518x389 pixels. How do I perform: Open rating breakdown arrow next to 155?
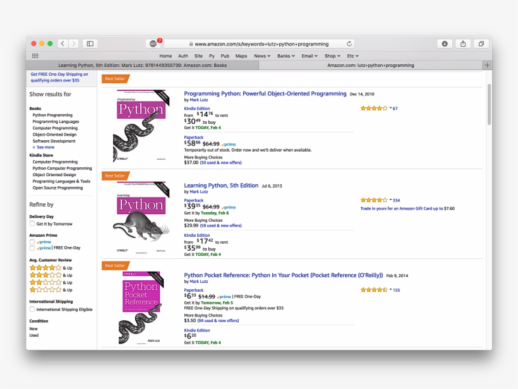(x=390, y=290)
